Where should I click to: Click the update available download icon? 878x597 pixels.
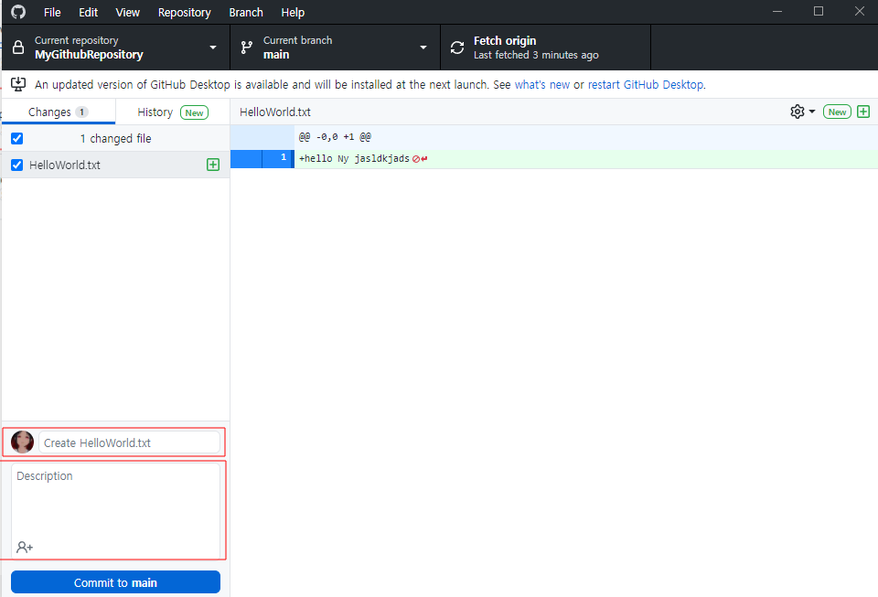pos(18,84)
